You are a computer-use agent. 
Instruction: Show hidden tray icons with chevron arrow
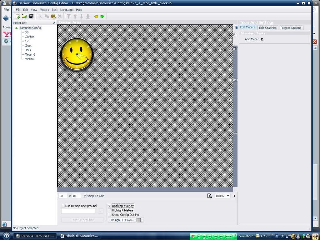282,236
